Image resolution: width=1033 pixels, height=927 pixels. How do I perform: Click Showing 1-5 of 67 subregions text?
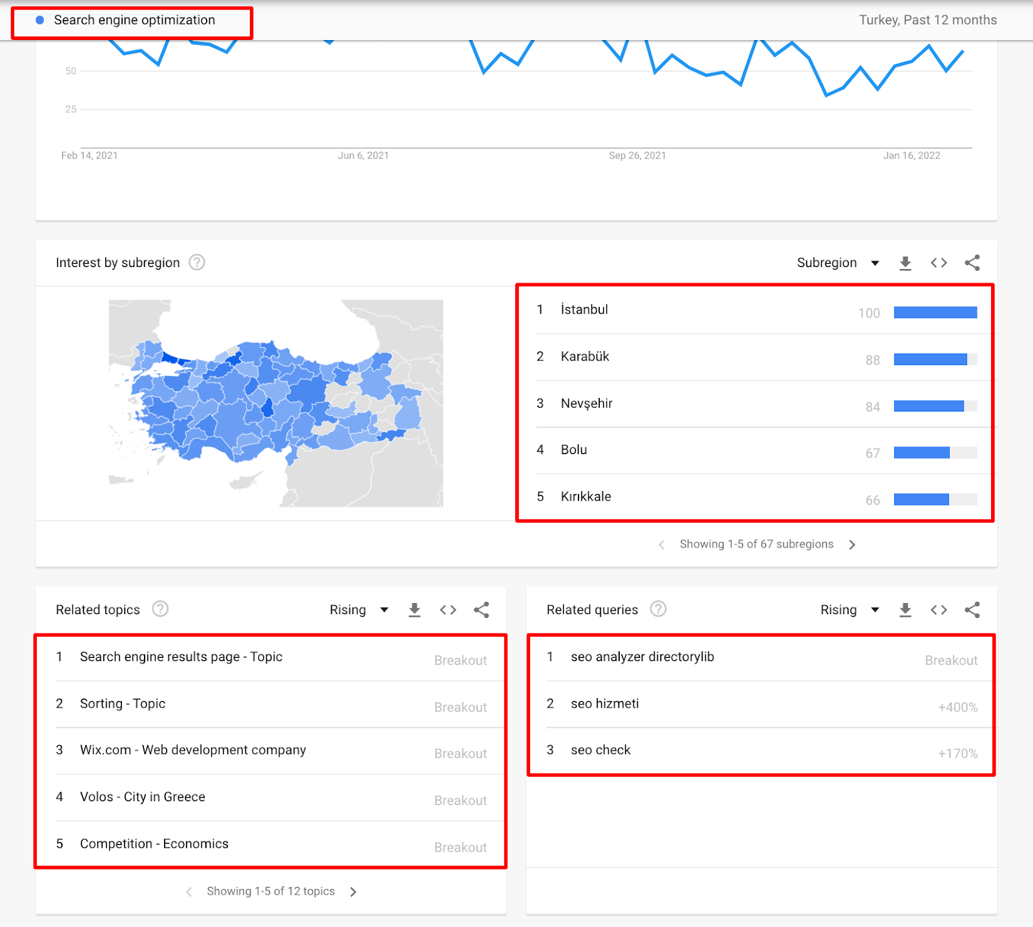pyautogui.click(x=757, y=544)
